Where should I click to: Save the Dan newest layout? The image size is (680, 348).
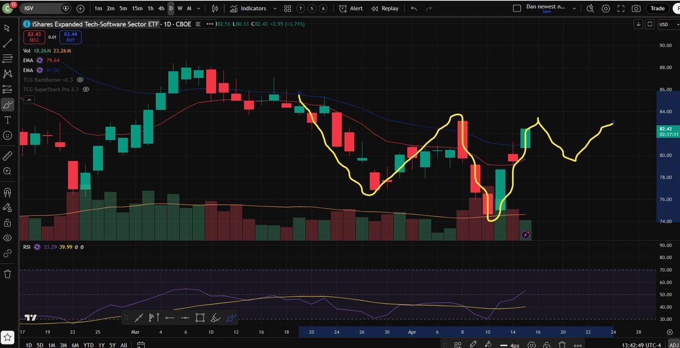pos(546,11)
